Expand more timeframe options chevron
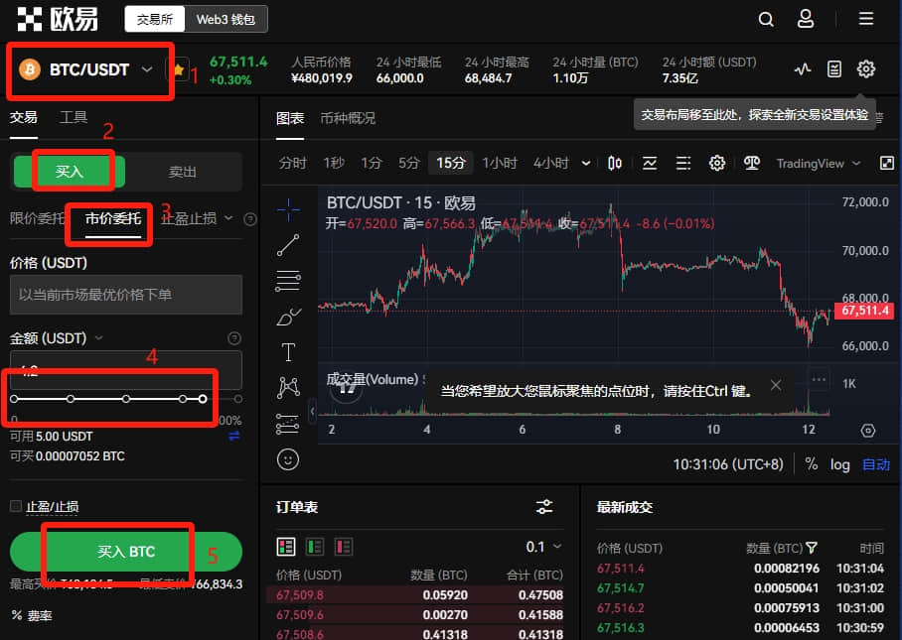Viewport: 902px width, 640px height. (x=586, y=164)
